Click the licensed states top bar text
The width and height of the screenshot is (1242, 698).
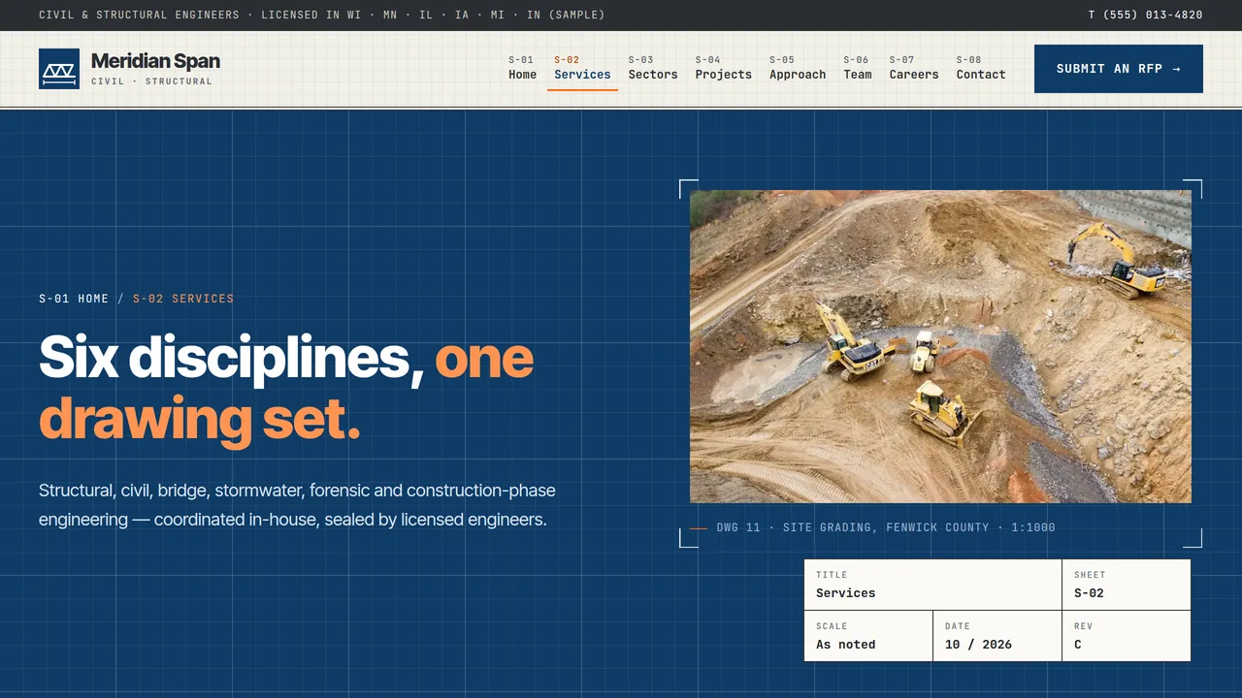[x=321, y=15]
